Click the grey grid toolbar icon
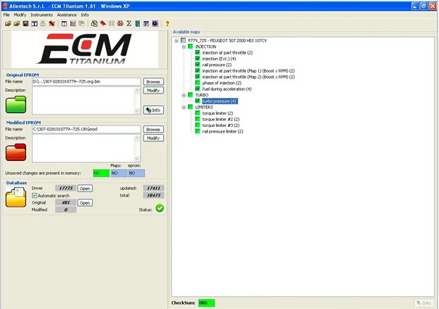This screenshot has height=309, width=439. pos(112,24)
